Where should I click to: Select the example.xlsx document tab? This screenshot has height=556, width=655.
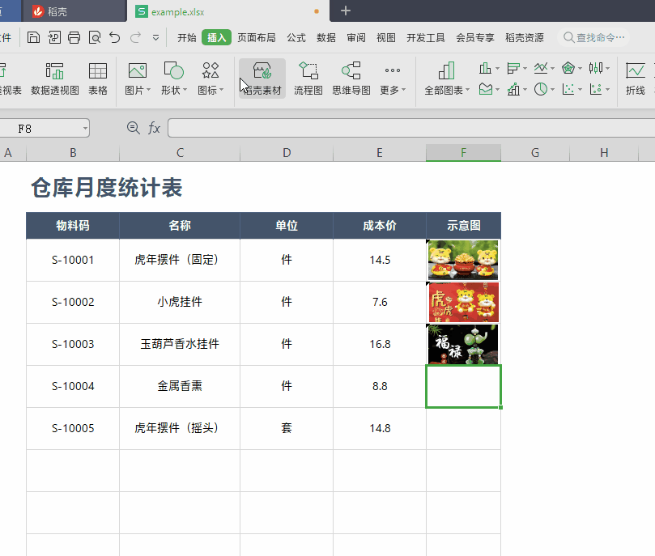pyautogui.click(x=228, y=11)
